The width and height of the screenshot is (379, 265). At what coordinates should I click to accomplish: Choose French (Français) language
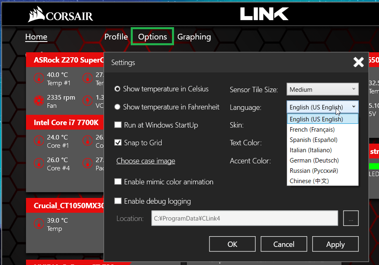pyautogui.click(x=323, y=130)
